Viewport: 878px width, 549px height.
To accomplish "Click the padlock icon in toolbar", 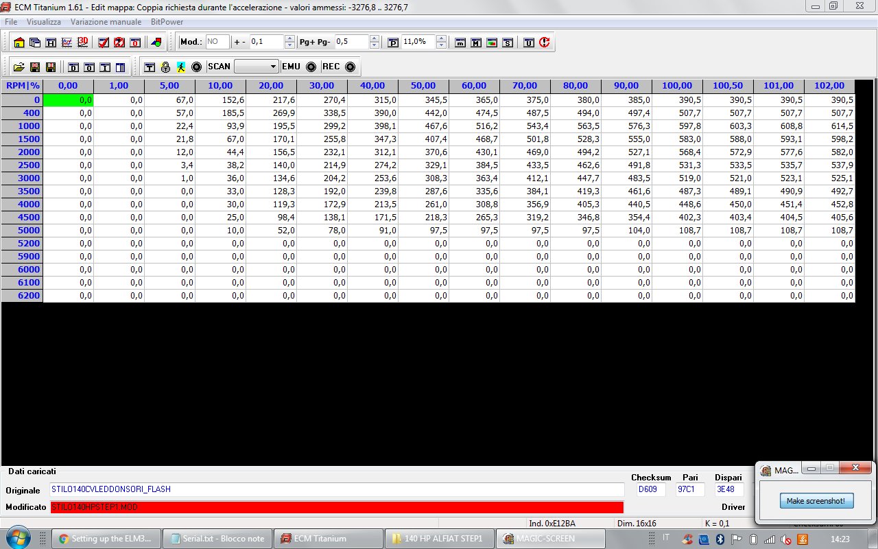I will point(165,67).
